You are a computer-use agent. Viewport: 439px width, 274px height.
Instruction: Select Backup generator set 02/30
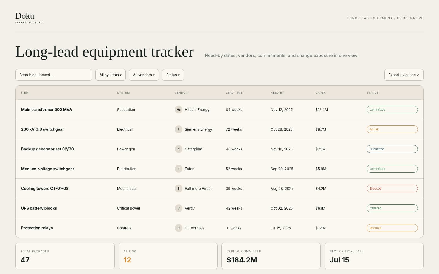click(47, 149)
